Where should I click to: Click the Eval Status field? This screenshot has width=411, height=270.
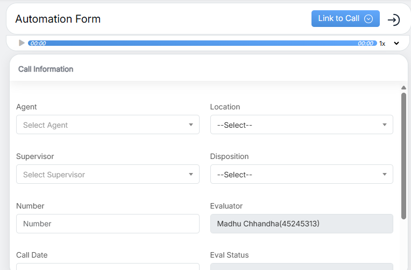[301, 266]
